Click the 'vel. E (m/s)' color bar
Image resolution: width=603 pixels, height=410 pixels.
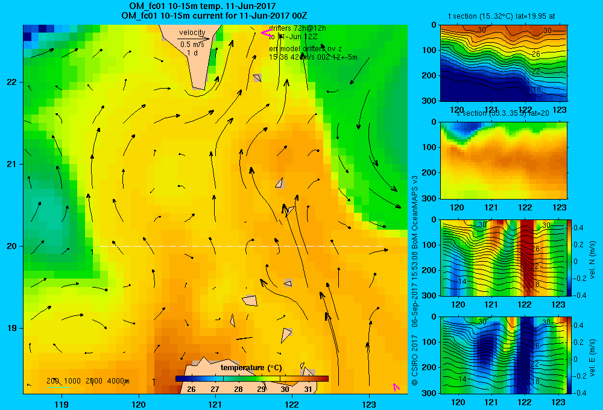(569, 355)
